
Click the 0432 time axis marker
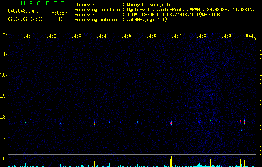point(51,35)
